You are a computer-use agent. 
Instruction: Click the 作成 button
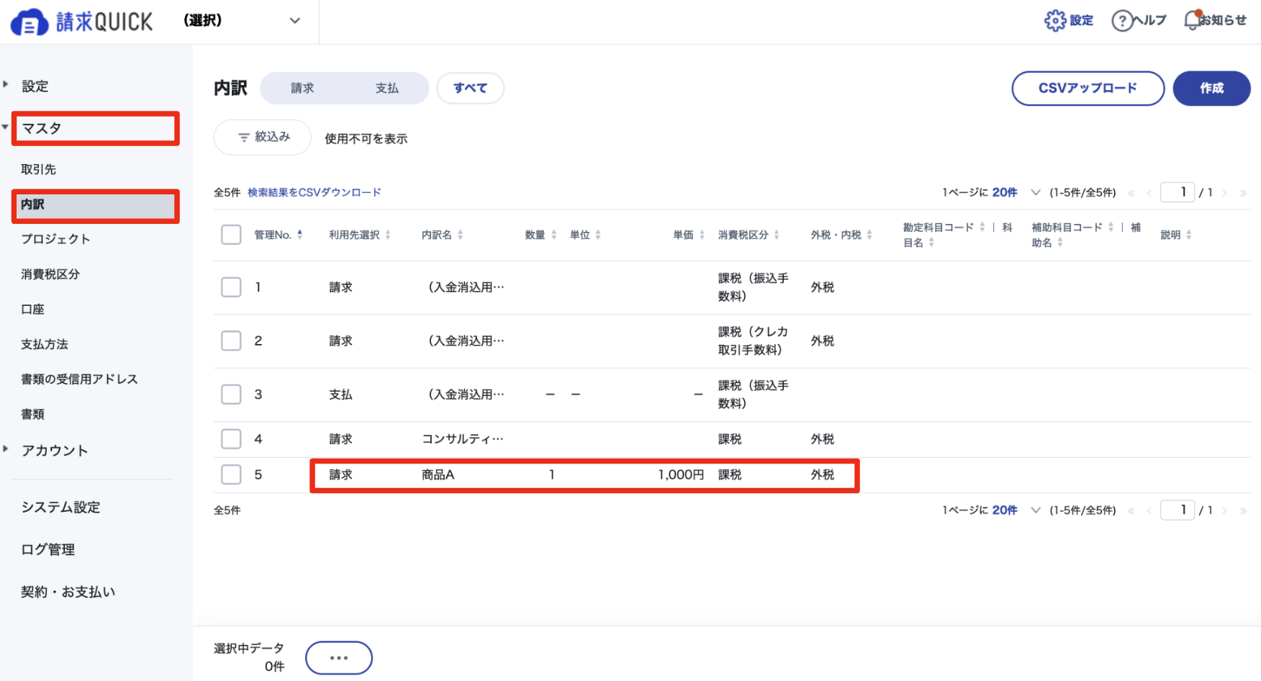point(1211,88)
